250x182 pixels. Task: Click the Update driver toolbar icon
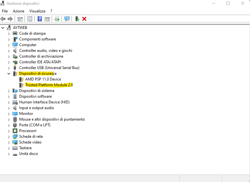click(x=57, y=19)
